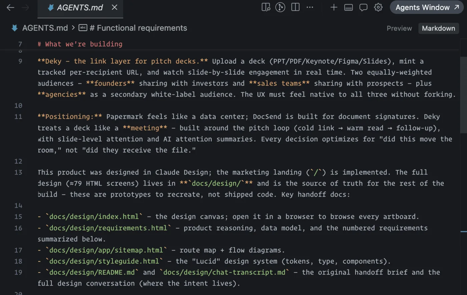Click the bold word '**meeting**'
The width and height of the screenshot is (467, 295).
[145, 128]
